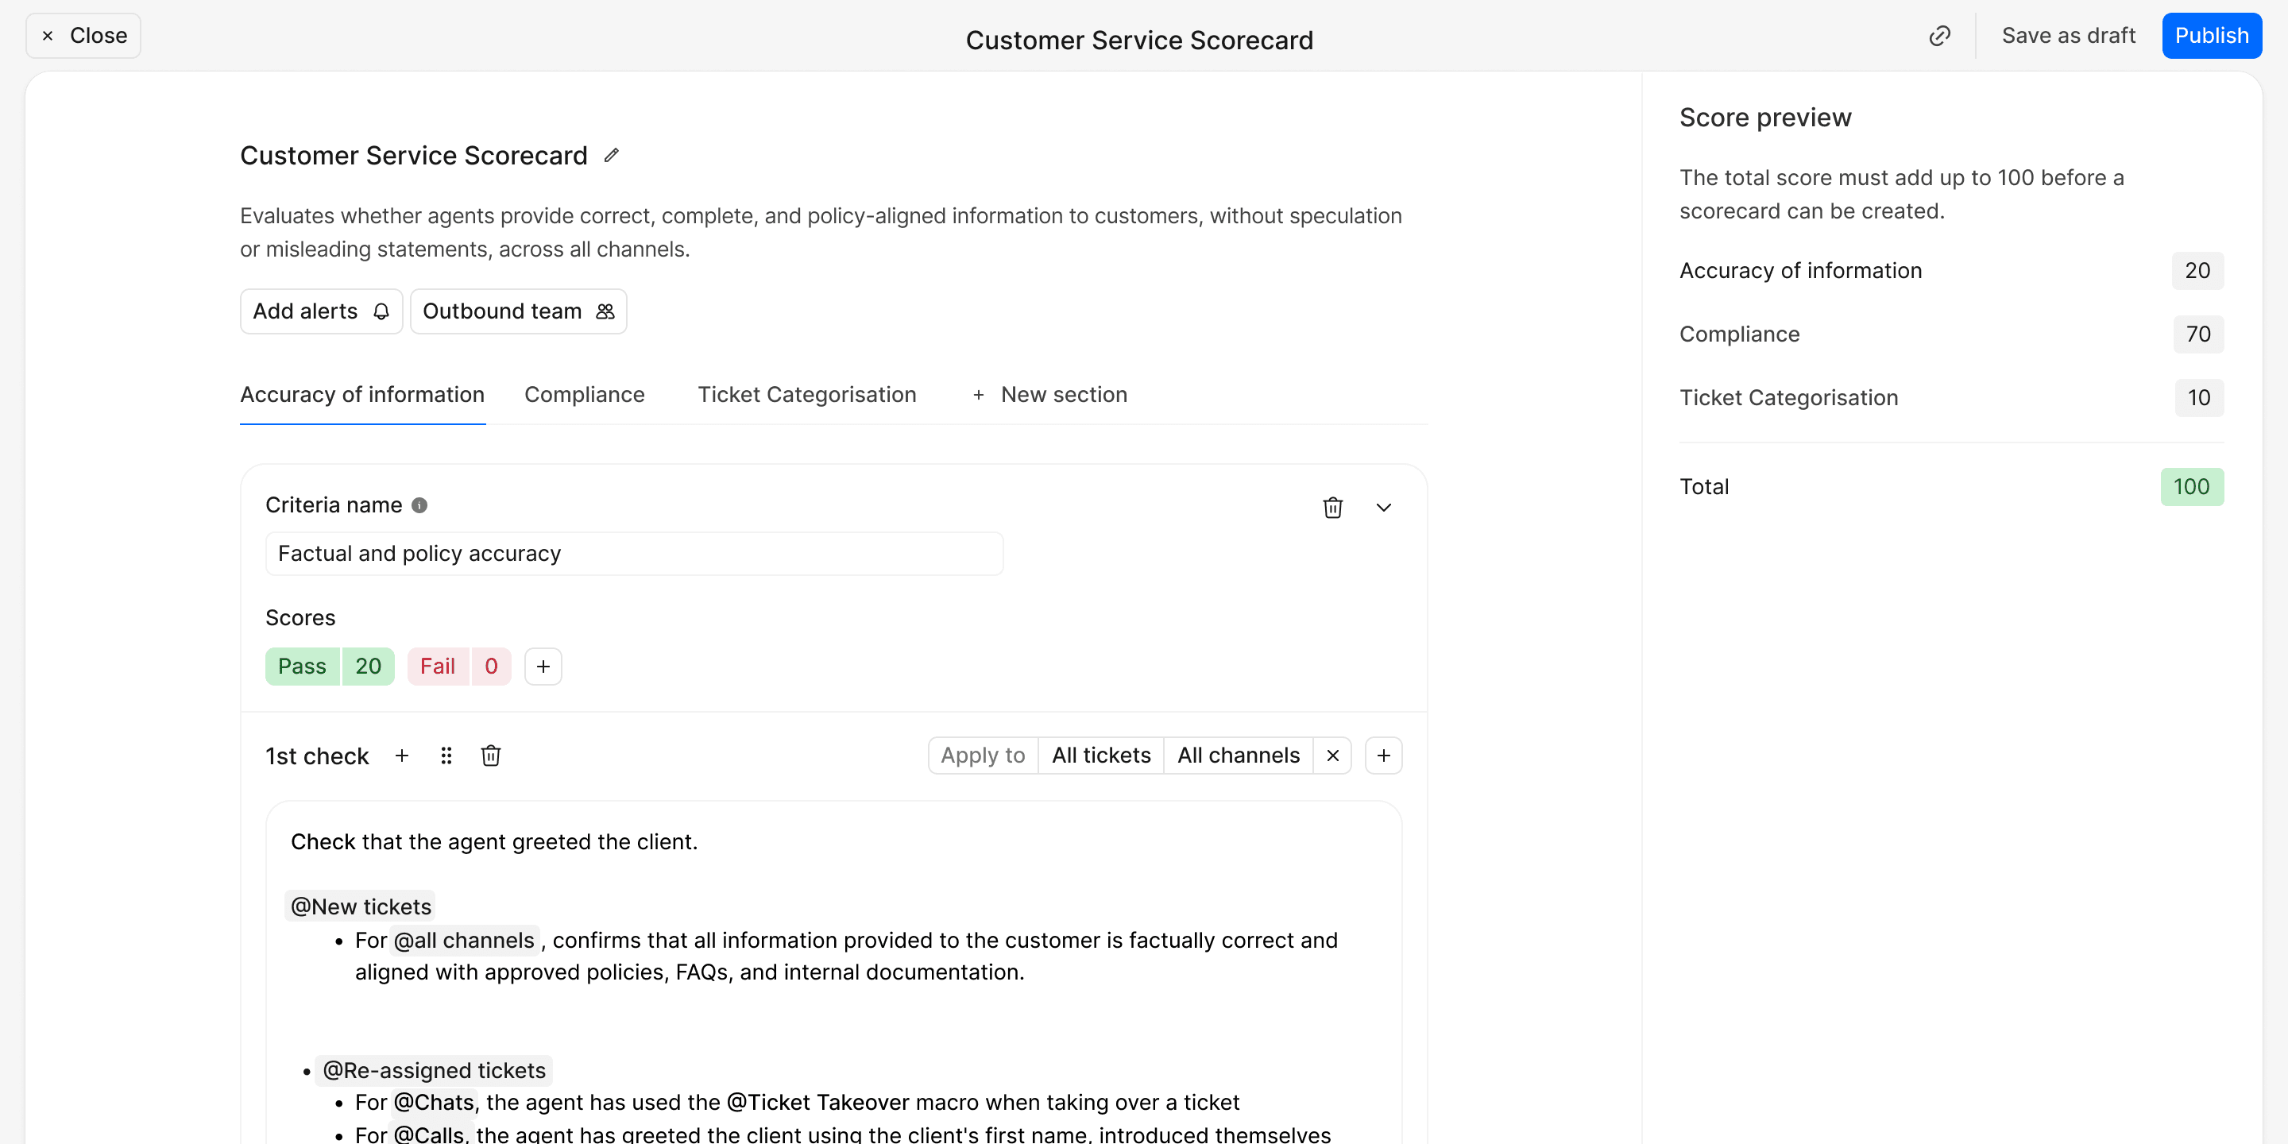2288x1144 pixels.
Task: Open the All tickets dropdown
Action: (x=1100, y=756)
